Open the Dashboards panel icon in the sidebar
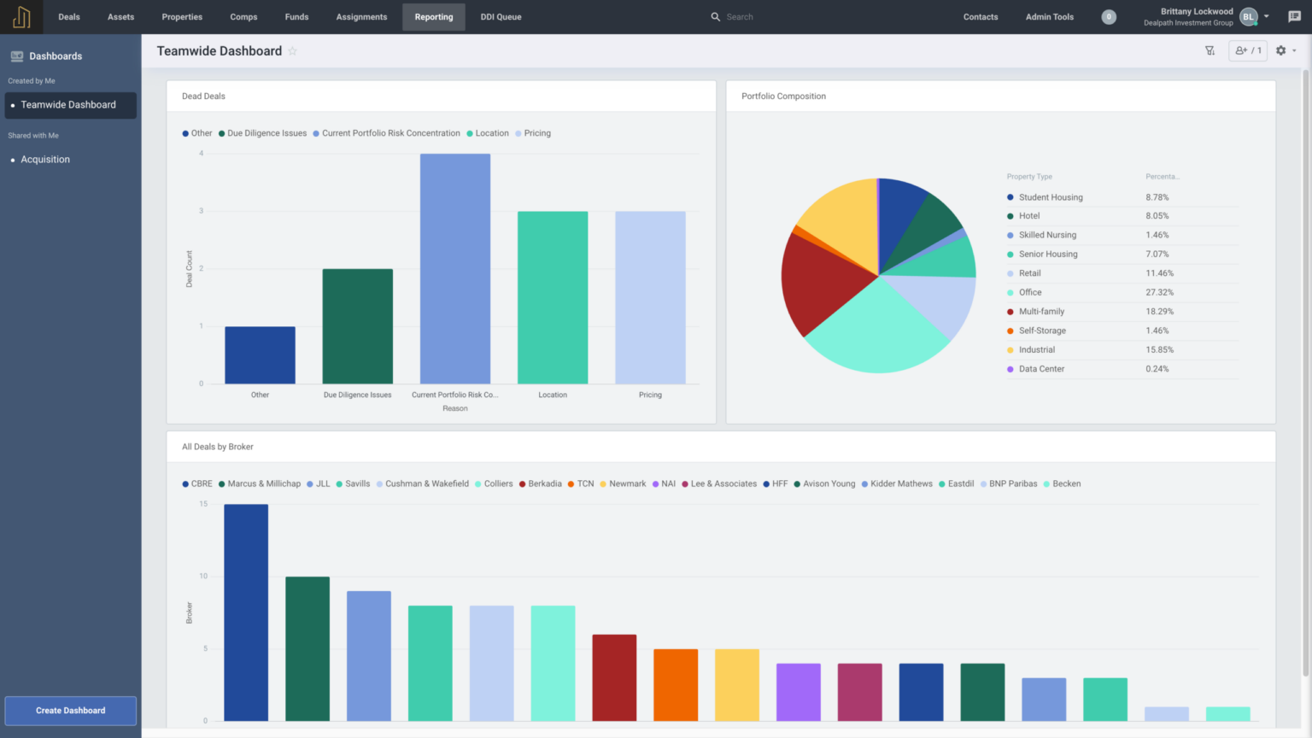This screenshot has height=738, width=1312. pyautogui.click(x=17, y=56)
